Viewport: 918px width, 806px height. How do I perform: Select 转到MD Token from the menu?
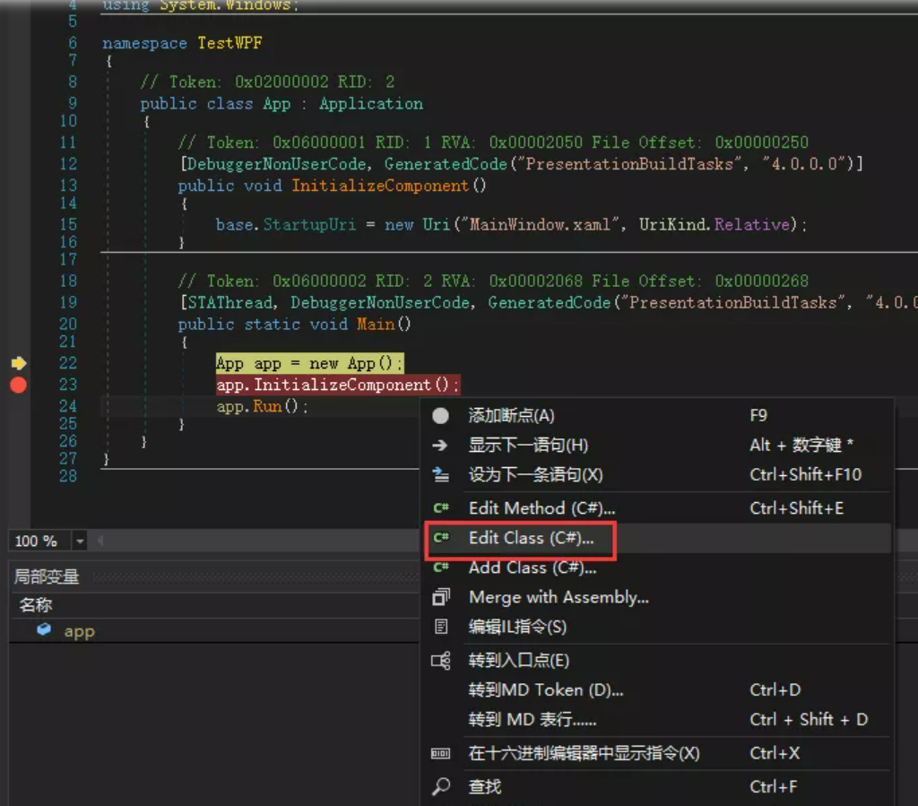tap(539, 689)
